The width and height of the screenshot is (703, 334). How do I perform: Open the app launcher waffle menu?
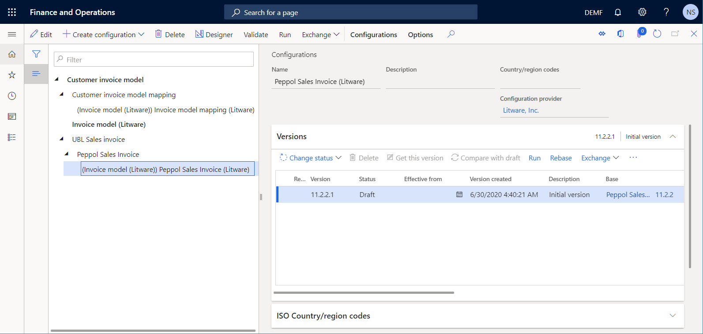pos(12,12)
